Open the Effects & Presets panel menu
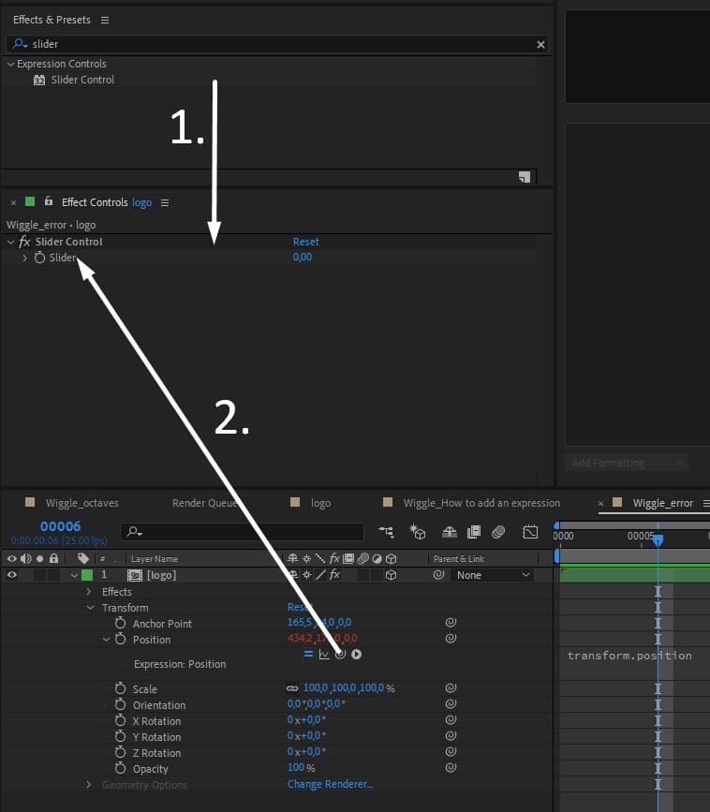 click(105, 20)
